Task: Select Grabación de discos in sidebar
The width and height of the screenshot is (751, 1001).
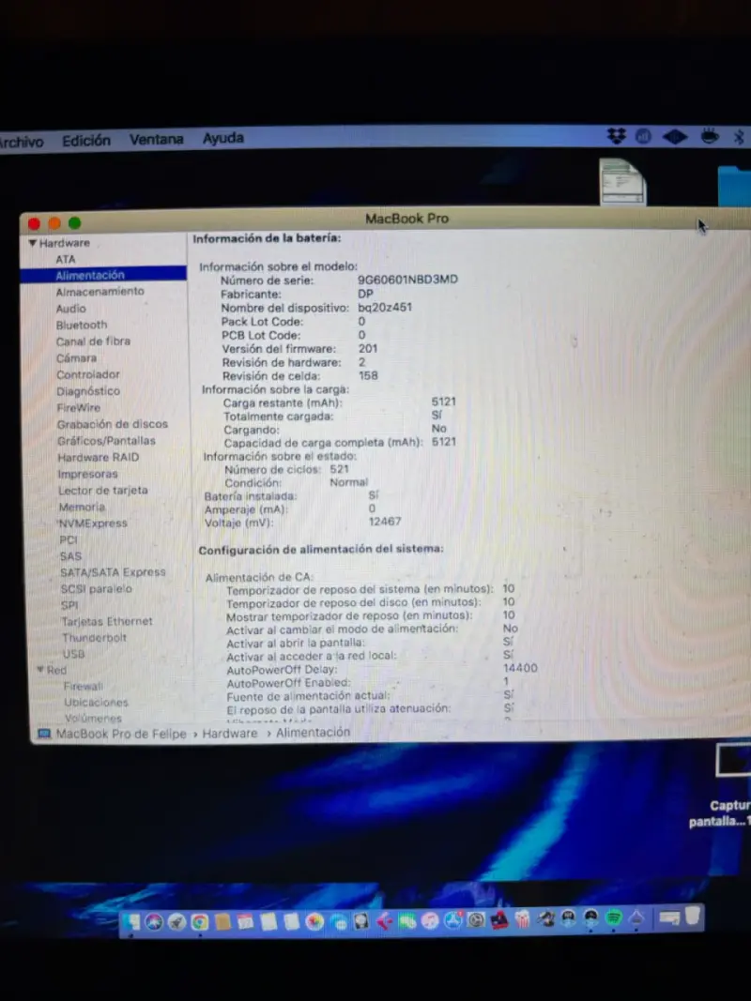Action: [x=113, y=424]
